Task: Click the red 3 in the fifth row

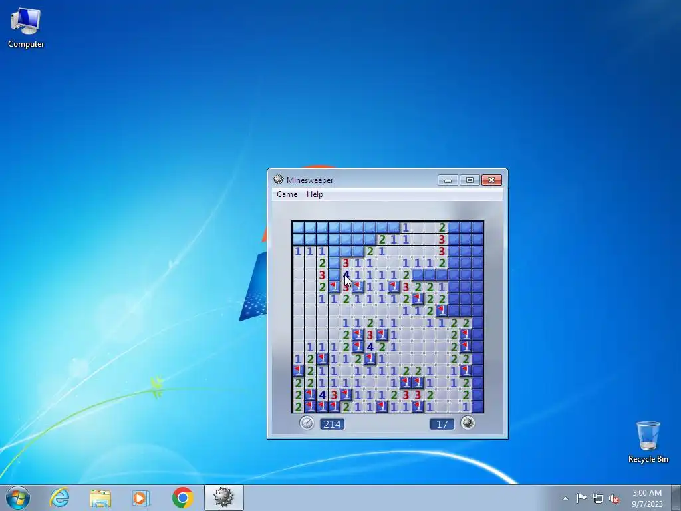Action: tap(323, 275)
